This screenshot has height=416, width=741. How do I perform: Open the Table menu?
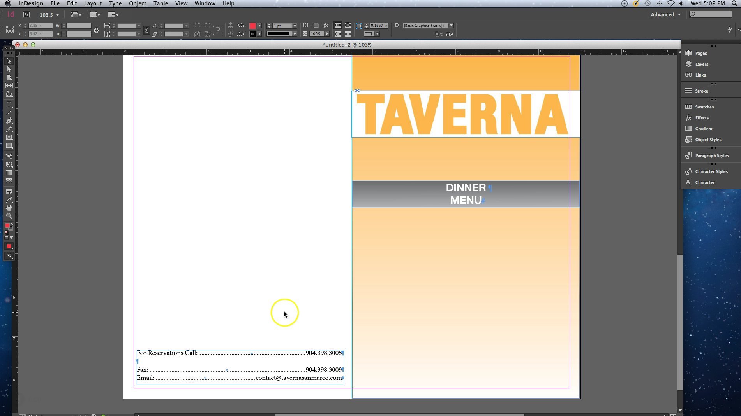point(160,3)
